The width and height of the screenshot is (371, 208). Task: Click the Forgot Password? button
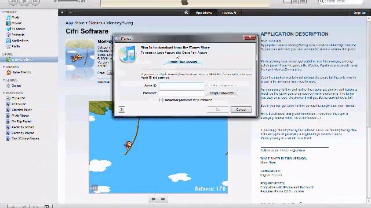(x=221, y=93)
